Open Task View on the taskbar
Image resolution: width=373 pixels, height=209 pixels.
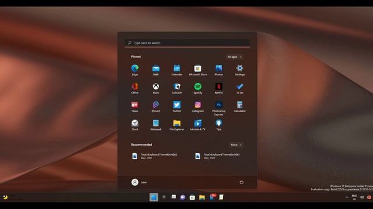(x=174, y=197)
